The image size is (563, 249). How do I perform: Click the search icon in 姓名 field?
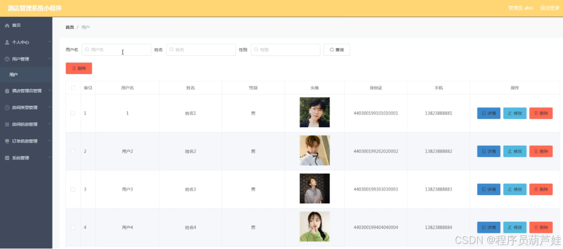coord(172,49)
